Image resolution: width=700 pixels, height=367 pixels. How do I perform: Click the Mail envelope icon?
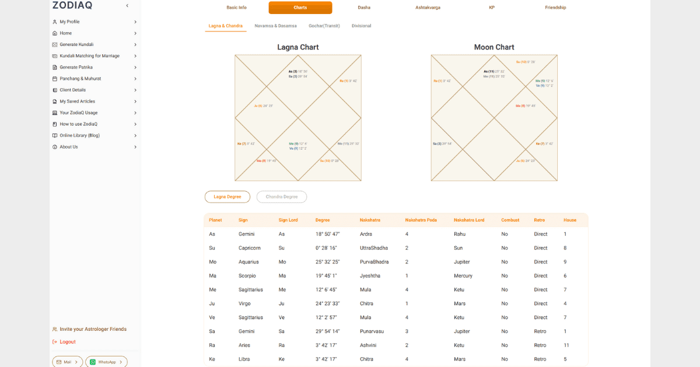[x=59, y=362]
